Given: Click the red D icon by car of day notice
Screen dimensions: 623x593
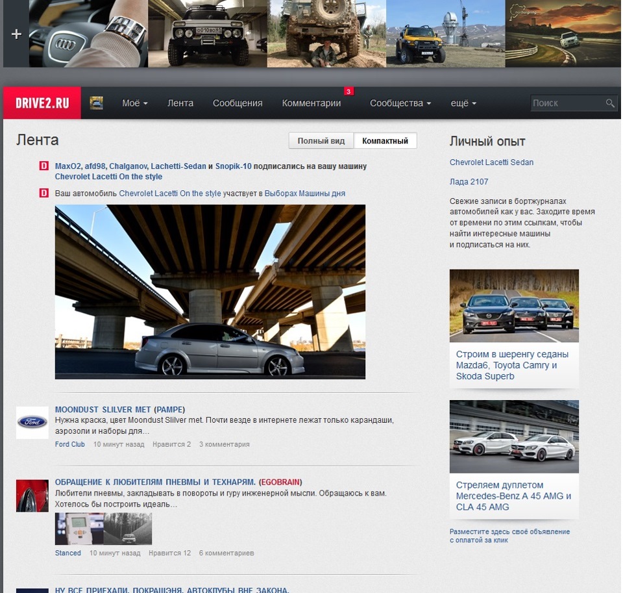Looking at the screenshot, I should tap(43, 193).
